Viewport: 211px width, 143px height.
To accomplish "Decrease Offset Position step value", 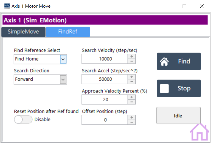I will (x=131, y=122).
